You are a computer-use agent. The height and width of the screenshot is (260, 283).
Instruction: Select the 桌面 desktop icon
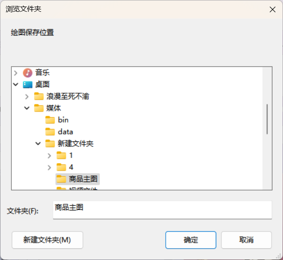pos(27,85)
